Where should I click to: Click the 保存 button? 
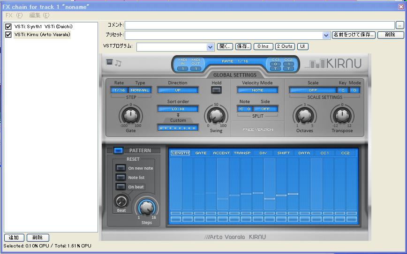(x=243, y=46)
